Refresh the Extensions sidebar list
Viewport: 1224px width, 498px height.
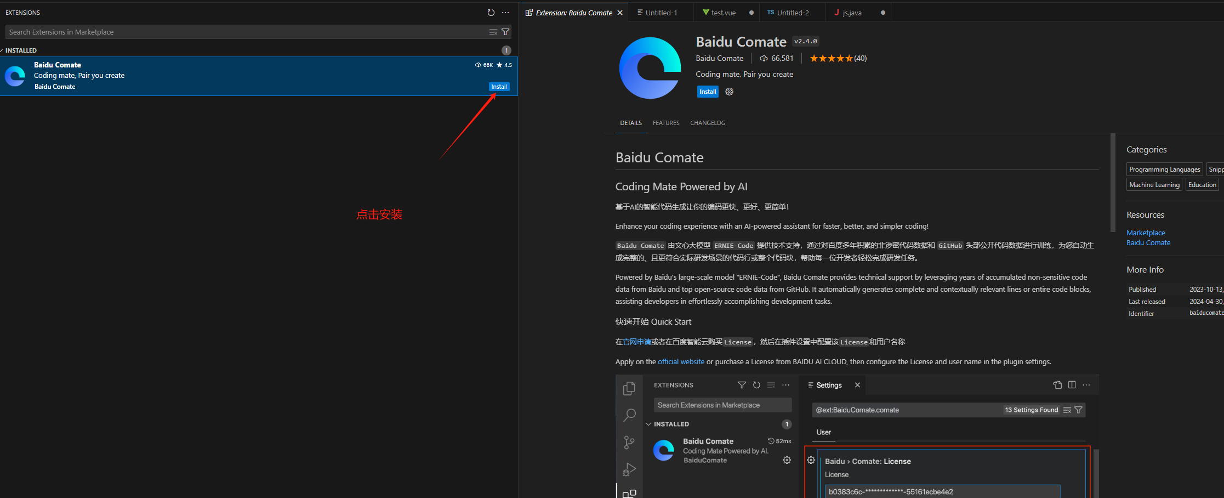click(x=491, y=13)
